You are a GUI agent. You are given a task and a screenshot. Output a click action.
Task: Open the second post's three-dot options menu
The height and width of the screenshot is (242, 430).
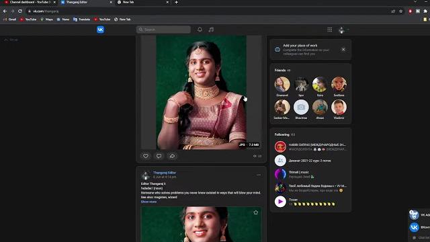[259, 175]
